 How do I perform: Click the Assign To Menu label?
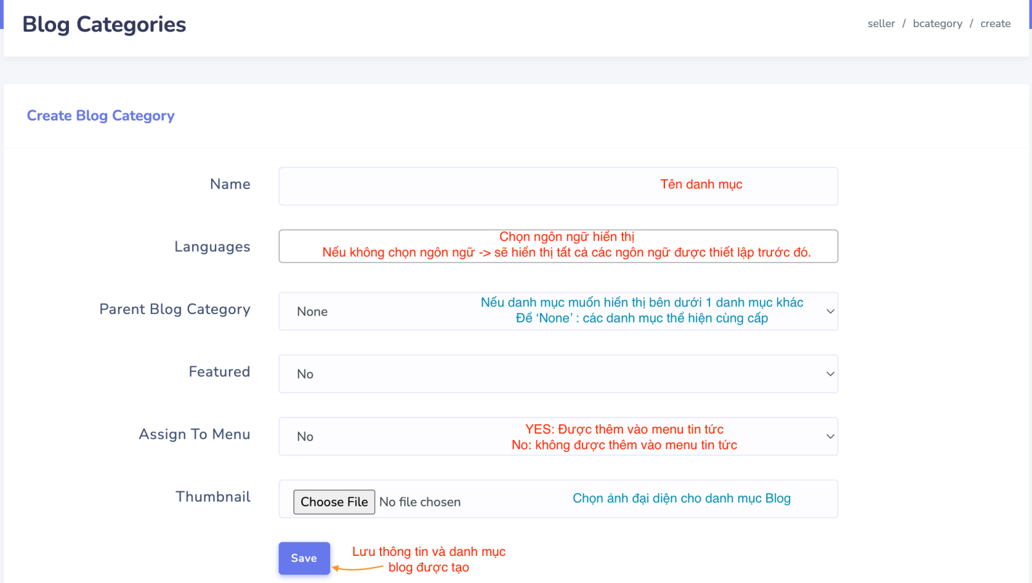click(x=194, y=435)
